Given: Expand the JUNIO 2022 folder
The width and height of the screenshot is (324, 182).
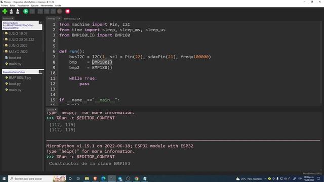Looking at the screenshot, I should tap(4, 45).
